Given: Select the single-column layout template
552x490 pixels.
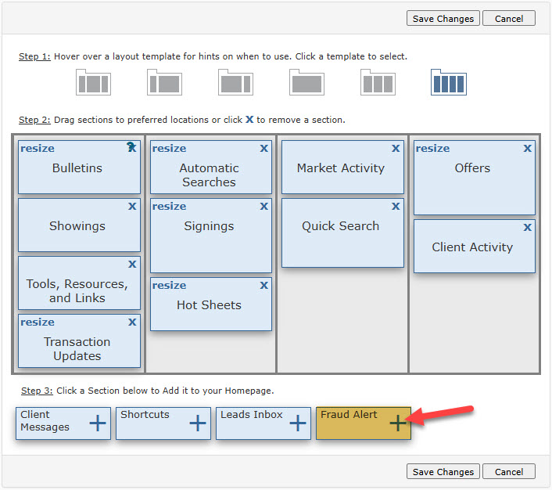Looking at the screenshot, I should [306, 82].
